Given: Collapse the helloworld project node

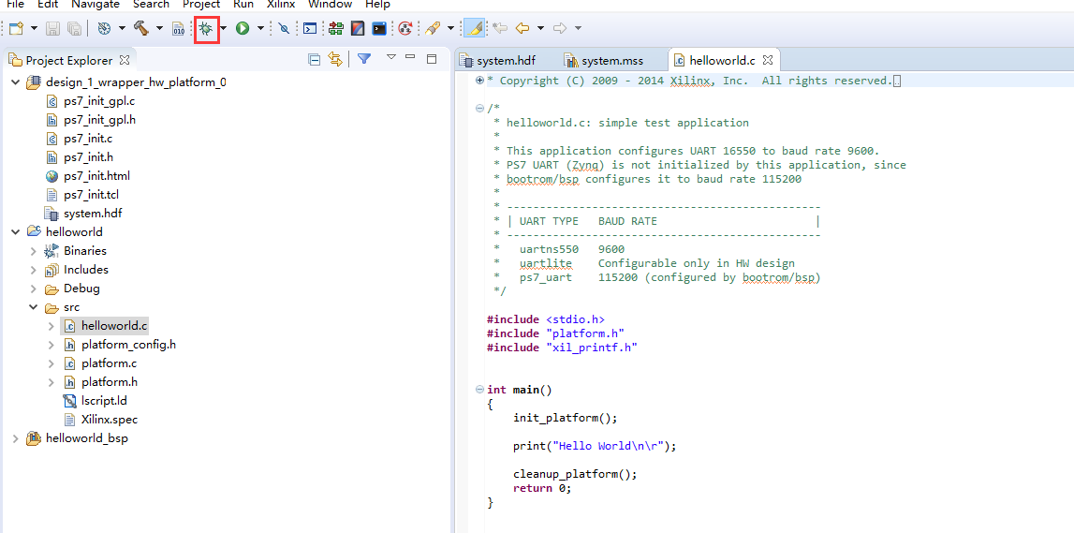Looking at the screenshot, I should tap(16, 232).
